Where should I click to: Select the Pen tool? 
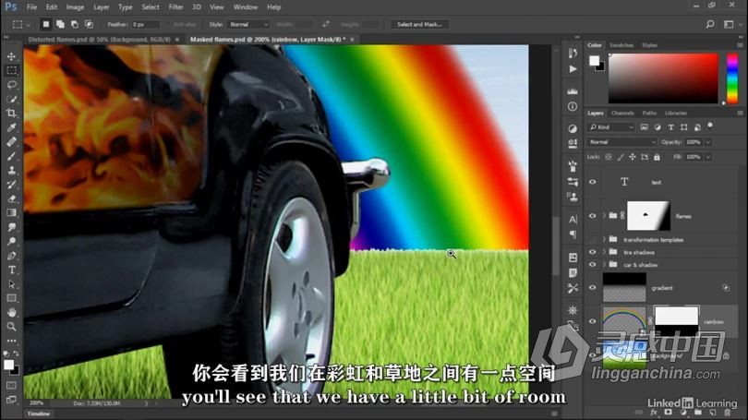point(11,256)
